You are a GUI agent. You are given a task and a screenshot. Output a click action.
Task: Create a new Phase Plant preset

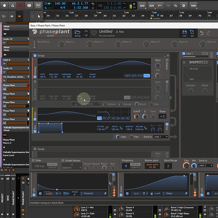192,33
